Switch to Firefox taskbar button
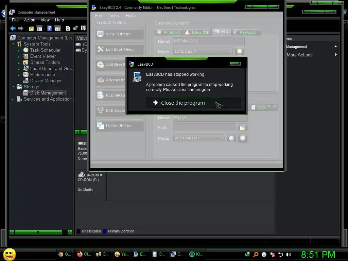Viewport: 348px width, 261px height. click(x=84, y=254)
